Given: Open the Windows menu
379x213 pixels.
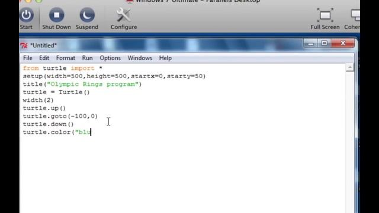Looking at the screenshot, I should click(x=140, y=58).
